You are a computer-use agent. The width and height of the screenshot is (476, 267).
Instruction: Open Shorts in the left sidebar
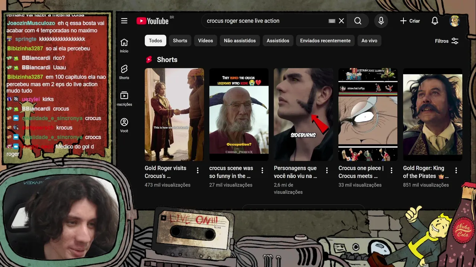(x=124, y=72)
